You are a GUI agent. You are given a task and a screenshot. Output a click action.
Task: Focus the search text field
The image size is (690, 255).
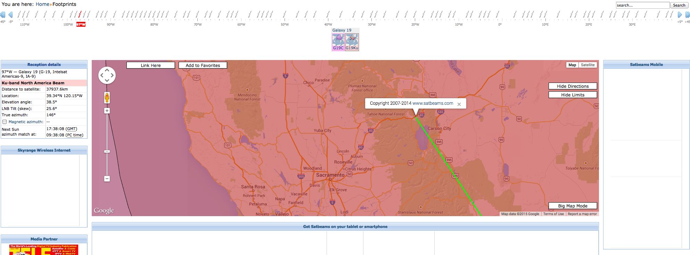coord(642,5)
